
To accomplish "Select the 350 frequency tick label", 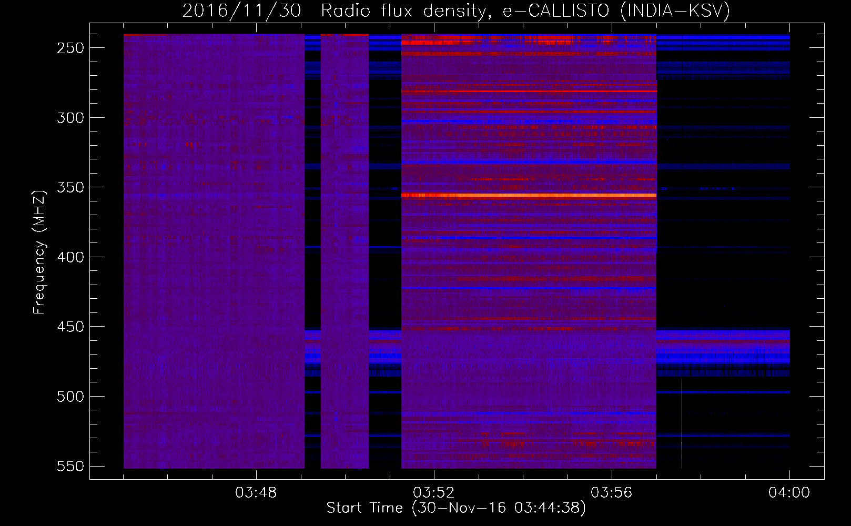I will [x=70, y=187].
